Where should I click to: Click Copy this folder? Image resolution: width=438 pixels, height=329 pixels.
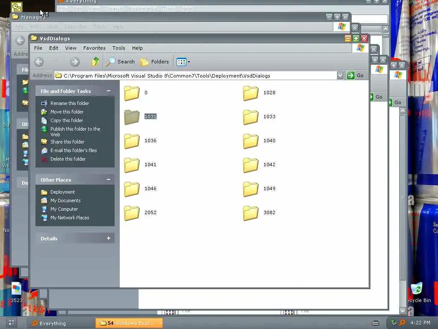(66, 120)
